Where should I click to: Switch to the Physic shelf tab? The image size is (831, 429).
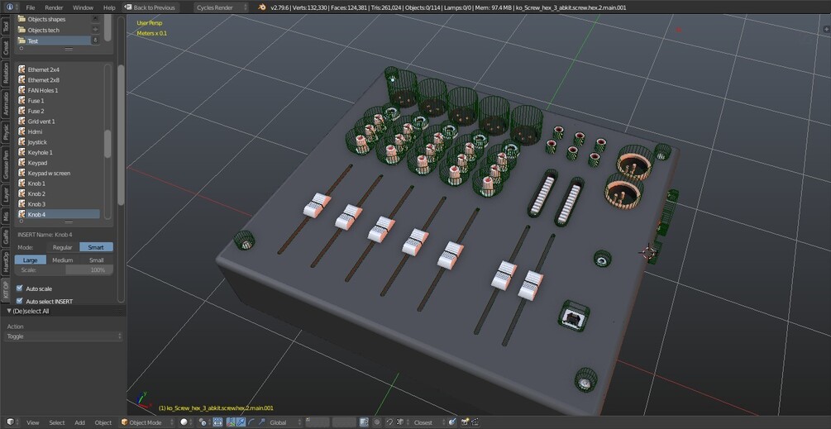click(x=5, y=132)
